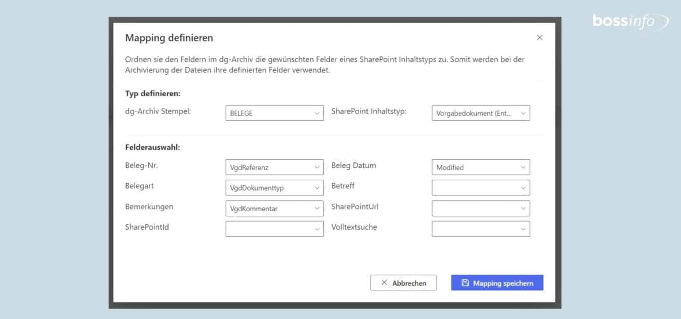Click the SharePoint Inhaltstyp label

click(369, 112)
